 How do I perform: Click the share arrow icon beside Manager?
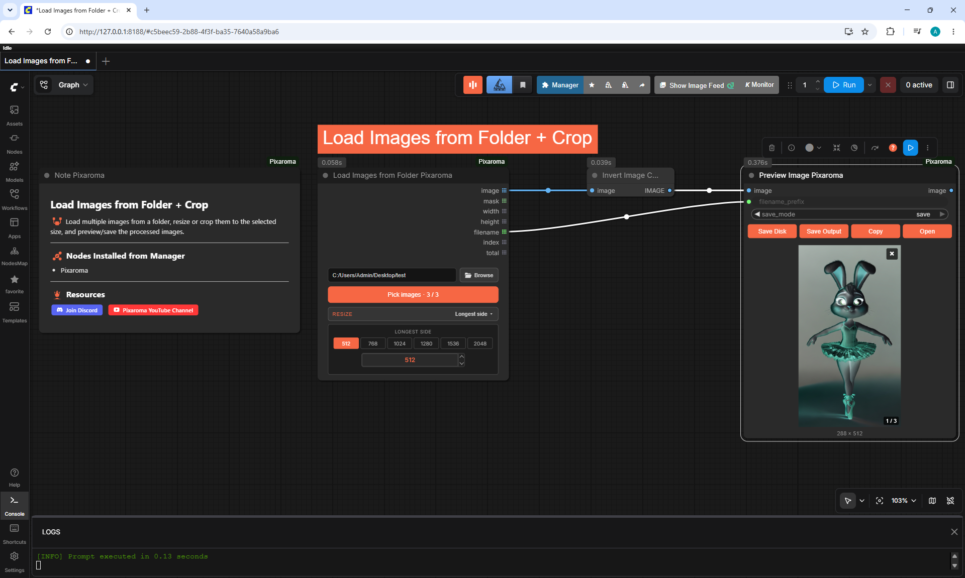click(x=642, y=85)
